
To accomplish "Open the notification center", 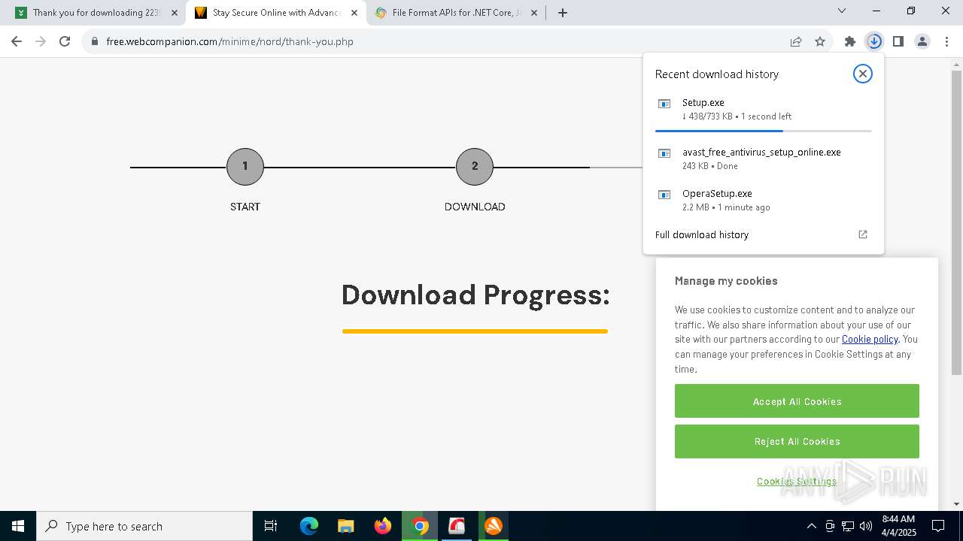I will tap(938, 526).
